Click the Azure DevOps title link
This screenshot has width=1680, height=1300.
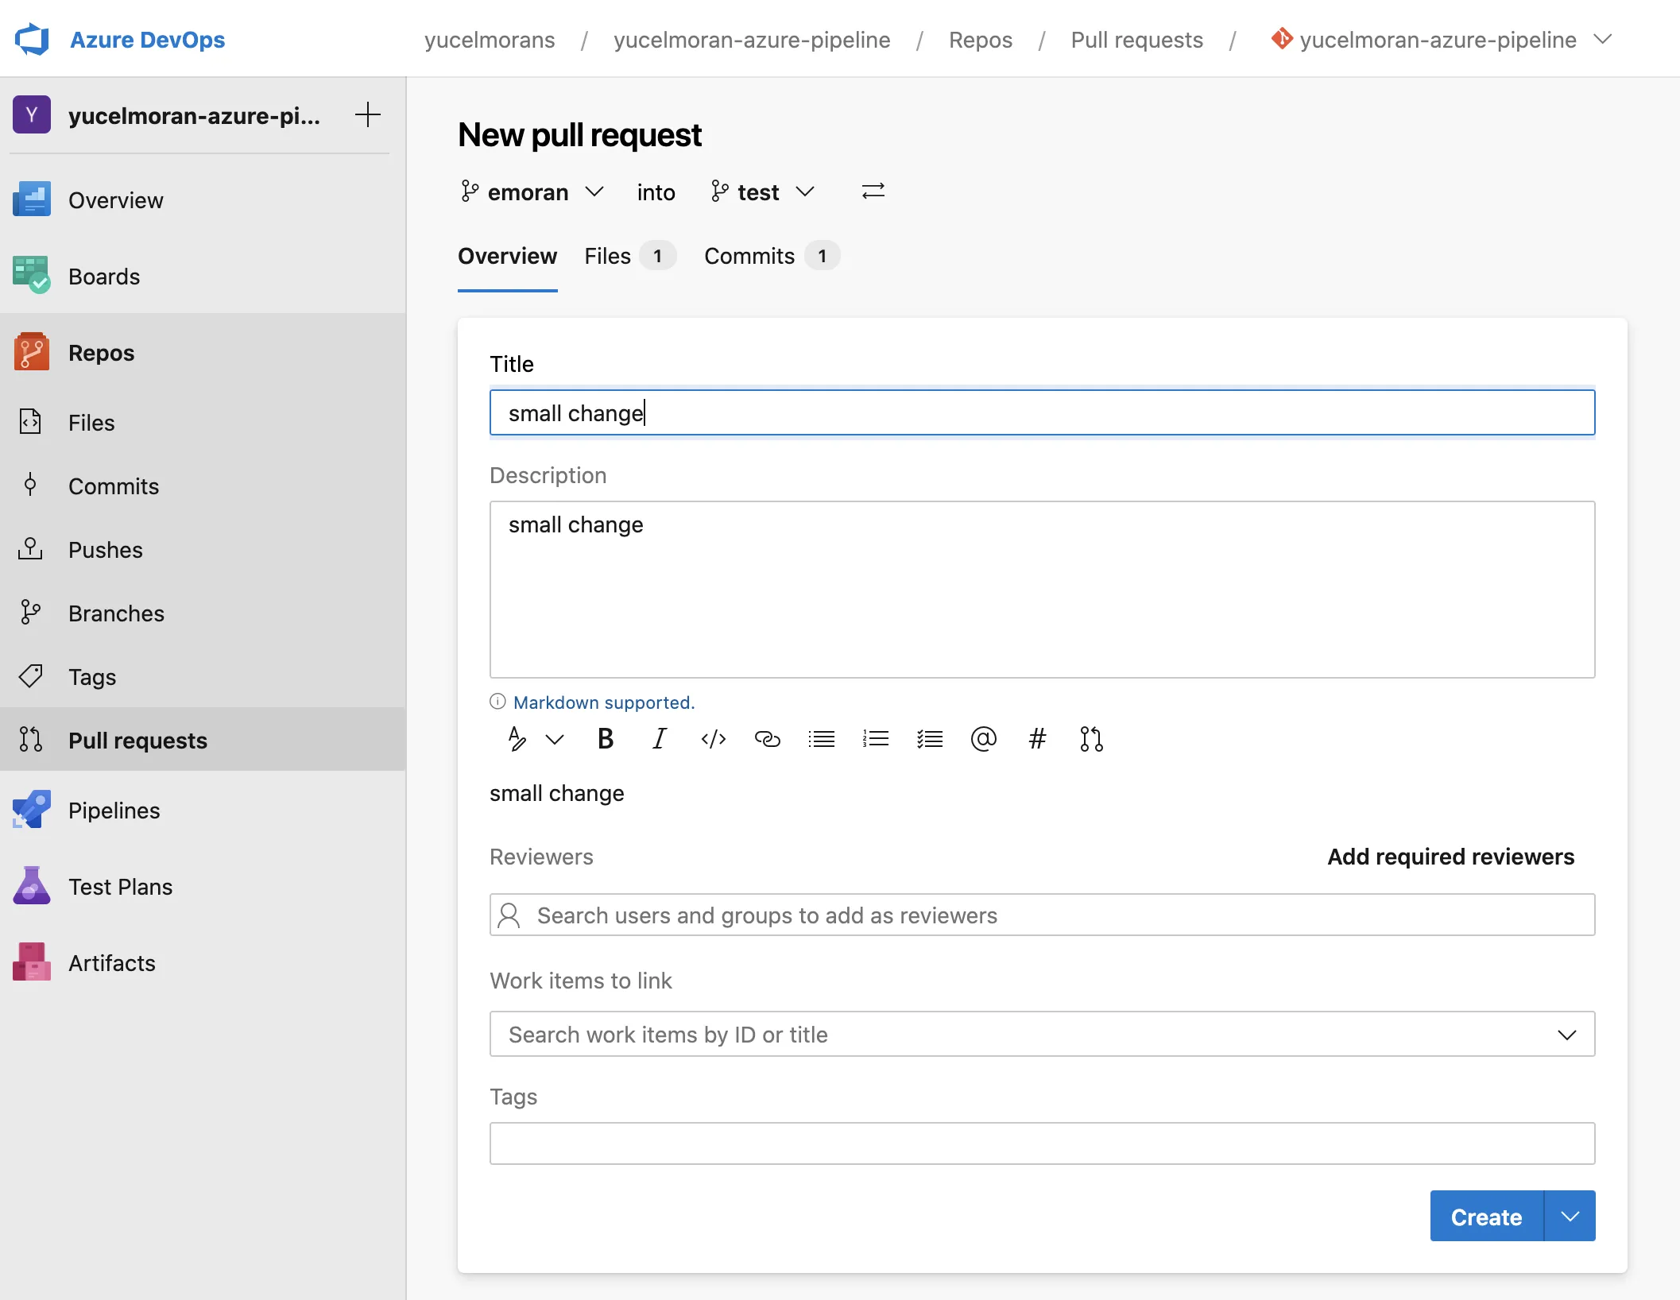pyautogui.click(x=147, y=40)
